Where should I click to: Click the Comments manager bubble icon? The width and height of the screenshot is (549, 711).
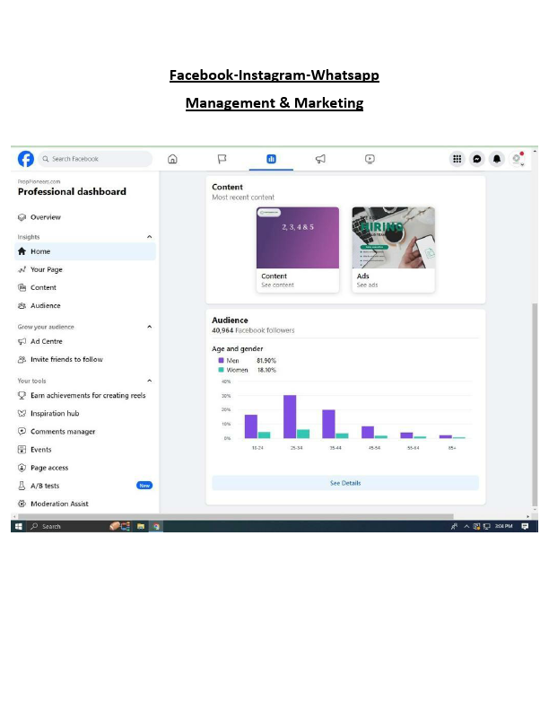pos(22,431)
